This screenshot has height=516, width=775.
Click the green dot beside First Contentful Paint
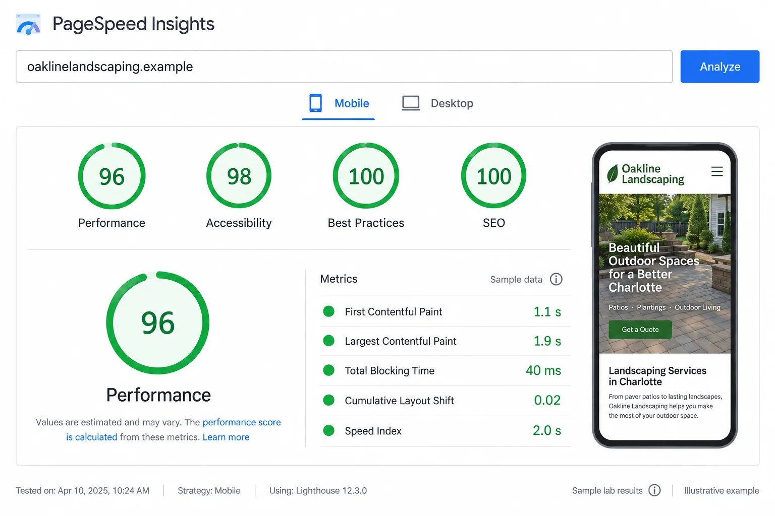click(x=329, y=311)
